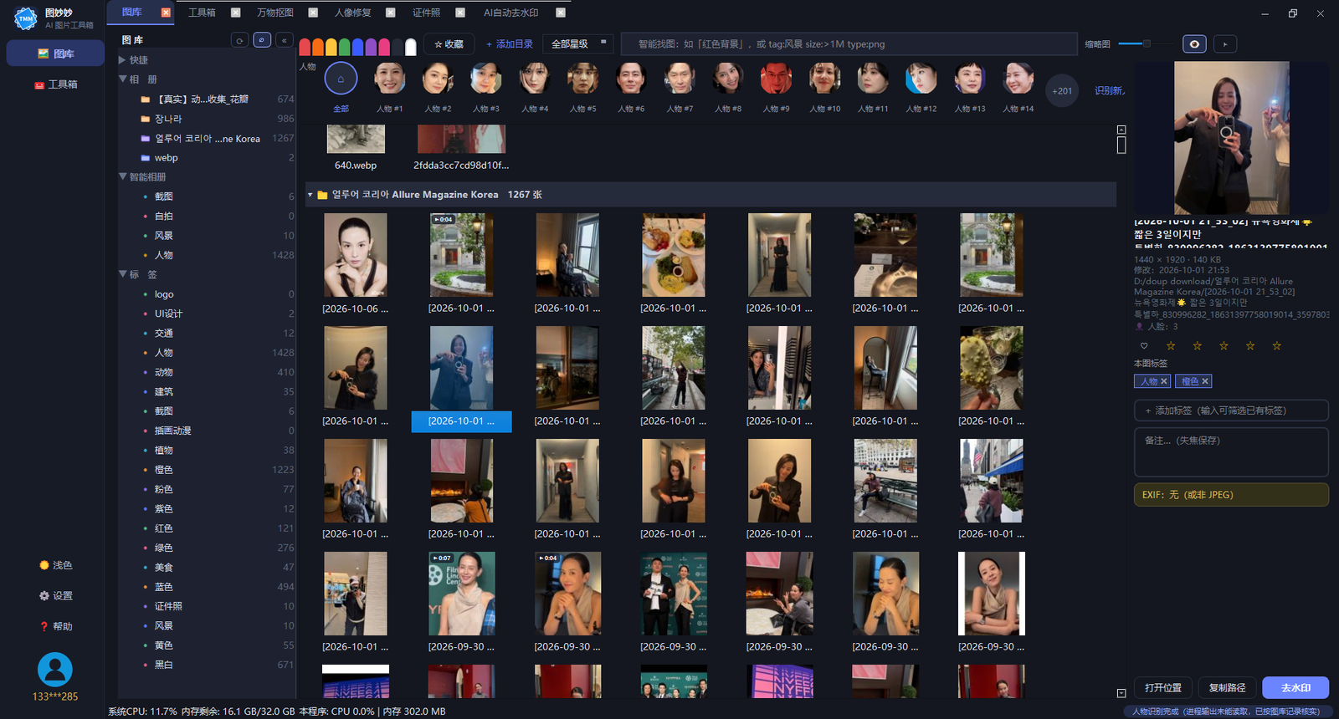1339x719 pixels.
Task: Click the smart search input field
Action: [849, 44]
